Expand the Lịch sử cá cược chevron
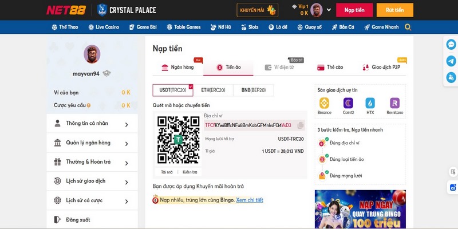The height and width of the screenshot is (229, 458). [127, 202]
